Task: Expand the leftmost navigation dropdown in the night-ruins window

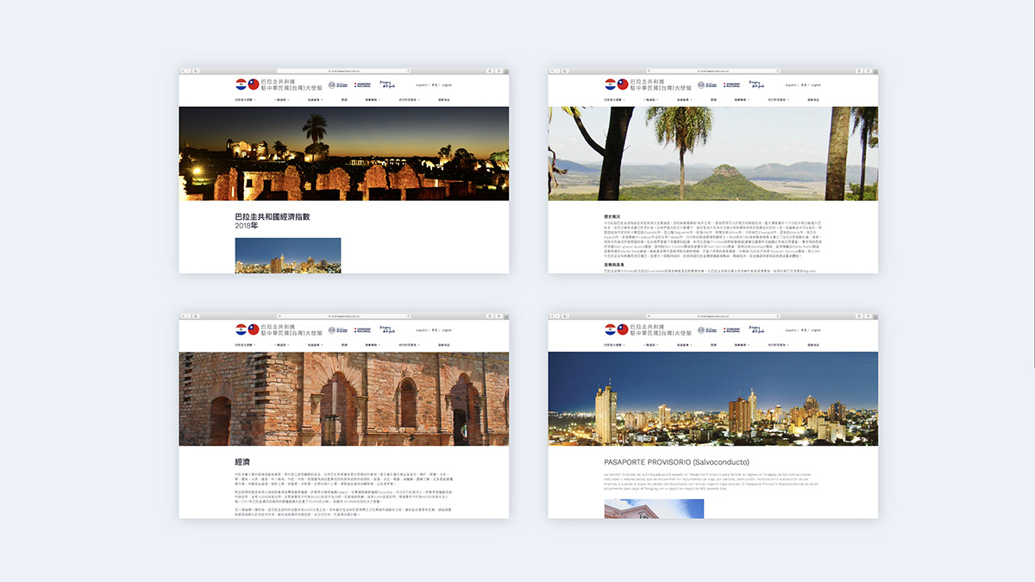Action: click(x=247, y=100)
